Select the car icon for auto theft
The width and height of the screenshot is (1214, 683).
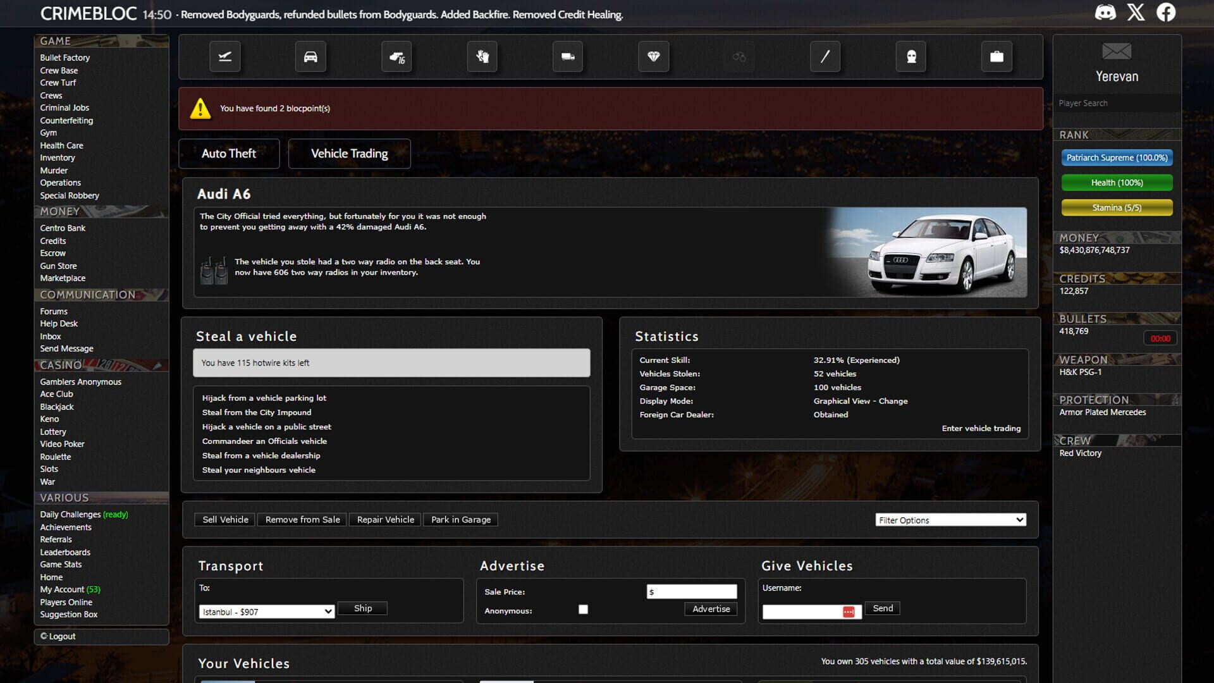[x=310, y=56]
